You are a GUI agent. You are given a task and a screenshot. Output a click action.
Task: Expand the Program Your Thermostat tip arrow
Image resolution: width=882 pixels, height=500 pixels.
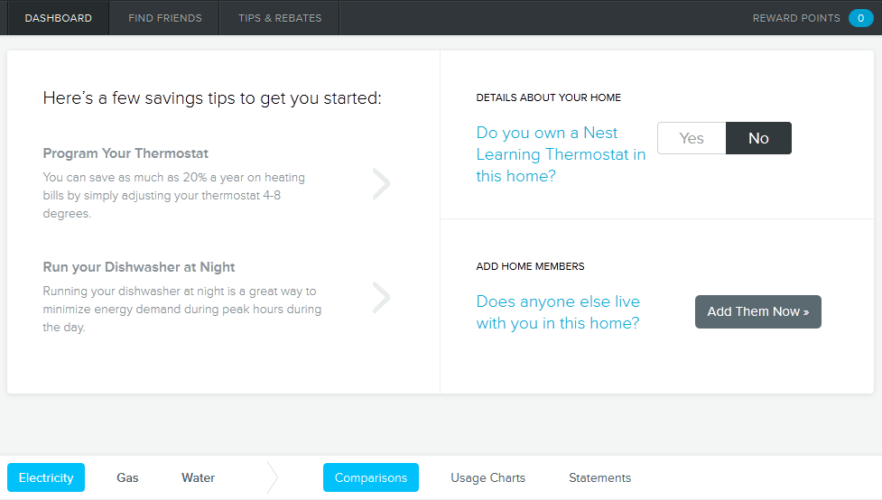(x=382, y=183)
